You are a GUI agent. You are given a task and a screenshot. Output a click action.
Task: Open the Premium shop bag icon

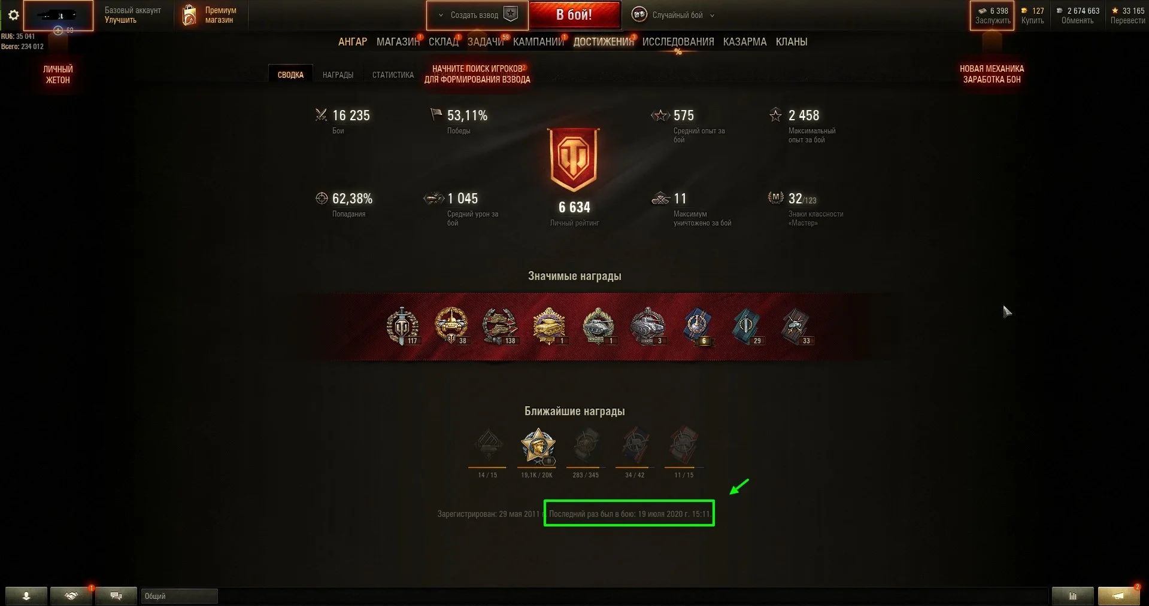coord(189,15)
